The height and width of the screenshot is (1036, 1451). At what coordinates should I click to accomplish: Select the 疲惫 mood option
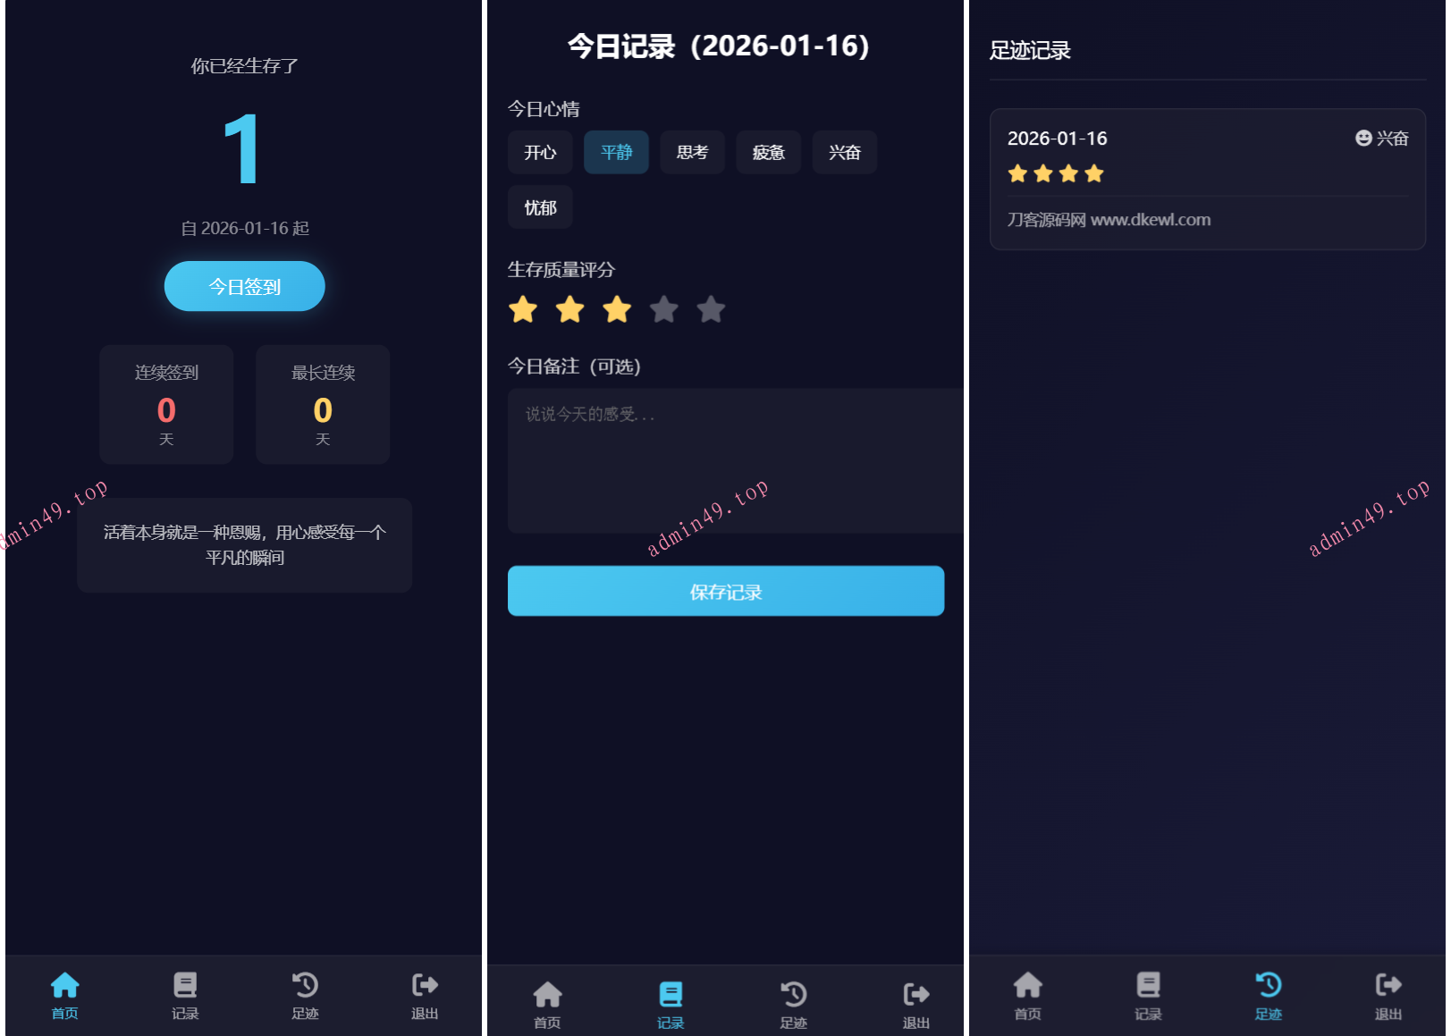tap(768, 153)
